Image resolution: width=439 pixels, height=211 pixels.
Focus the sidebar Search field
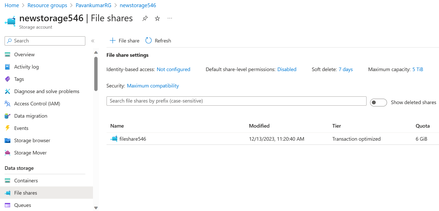[45, 41]
